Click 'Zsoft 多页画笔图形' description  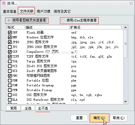42,71
